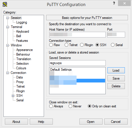
Task: Click the question mark help button
Action: [x=114, y=3]
